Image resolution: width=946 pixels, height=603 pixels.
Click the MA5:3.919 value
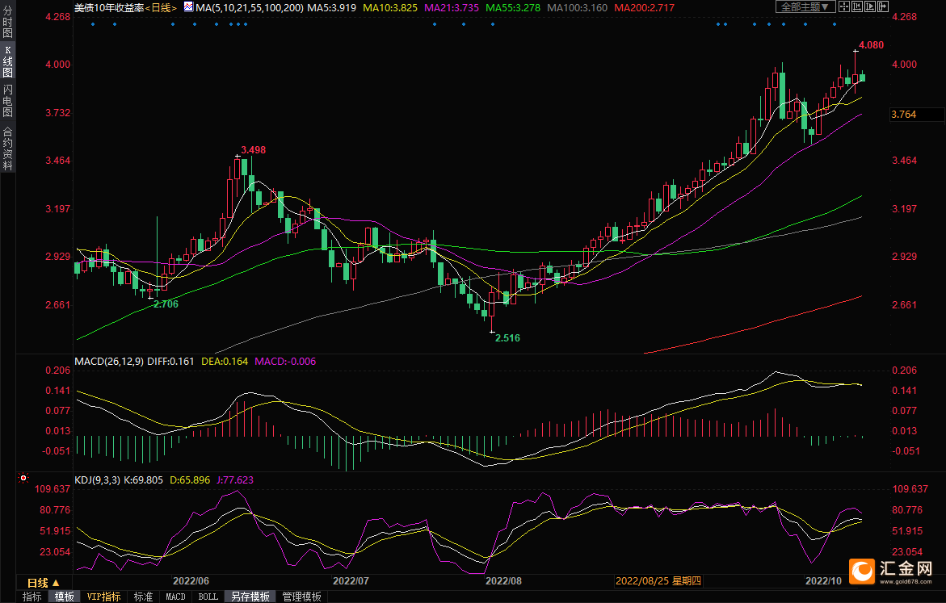pyautogui.click(x=332, y=8)
